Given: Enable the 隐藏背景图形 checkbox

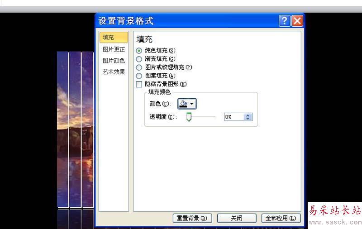Looking at the screenshot, I should 139,84.
